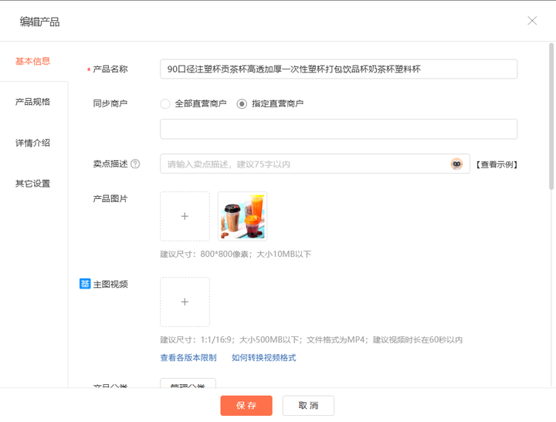Focus the 产品名称 text field
Image resolution: width=556 pixels, height=422 pixels.
pyautogui.click(x=338, y=69)
